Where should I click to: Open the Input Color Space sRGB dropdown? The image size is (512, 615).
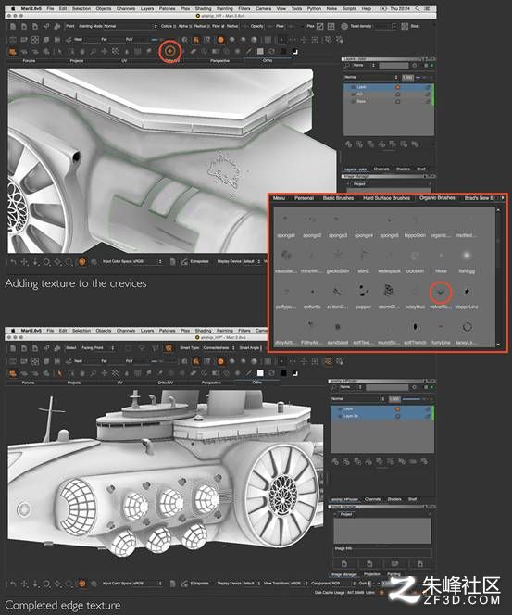pos(132,261)
